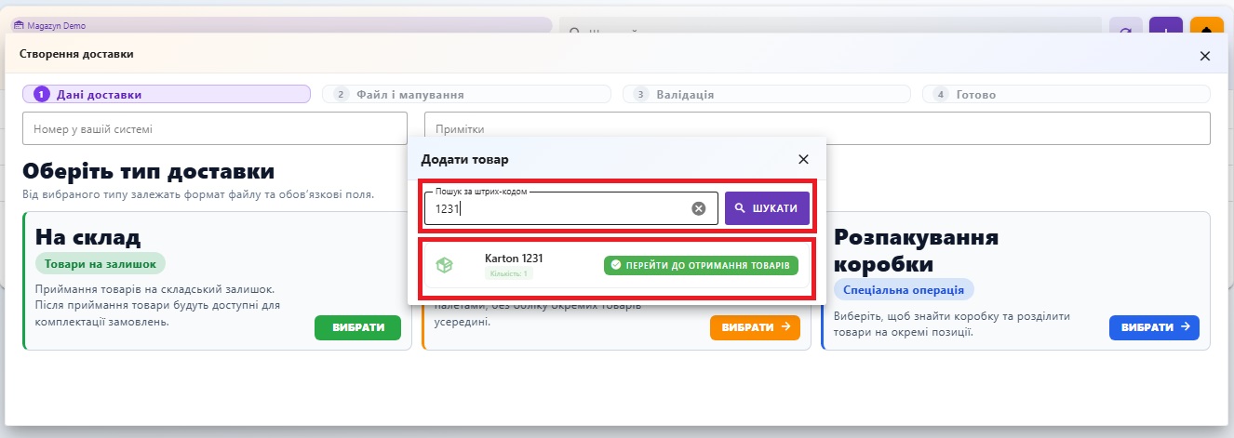The image size is (1234, 438).
Task: Click the Товари на залишок tag
Action: tap(101, 263)
